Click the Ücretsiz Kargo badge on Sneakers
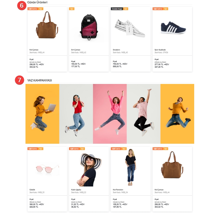224x217 pixels. 117,9
